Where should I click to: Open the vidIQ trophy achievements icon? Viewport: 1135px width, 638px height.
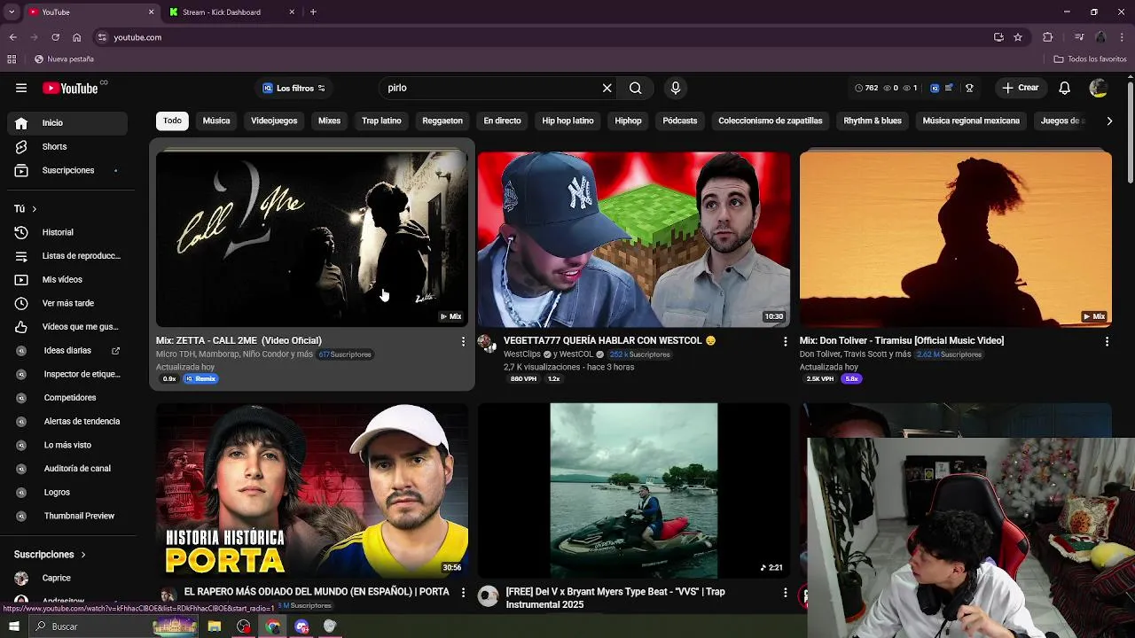point(969,88)
